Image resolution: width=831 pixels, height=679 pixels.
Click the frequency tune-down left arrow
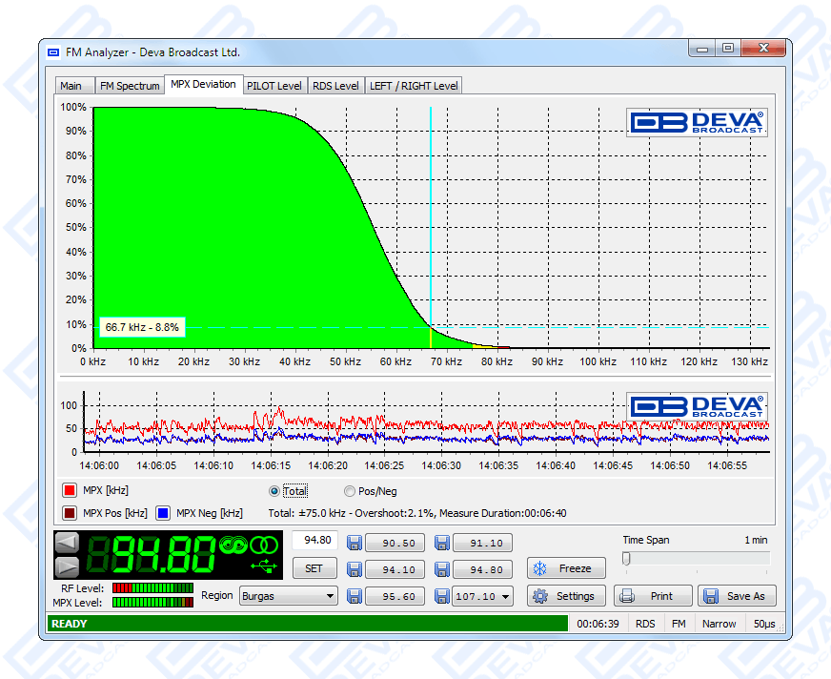coord(67,543)
